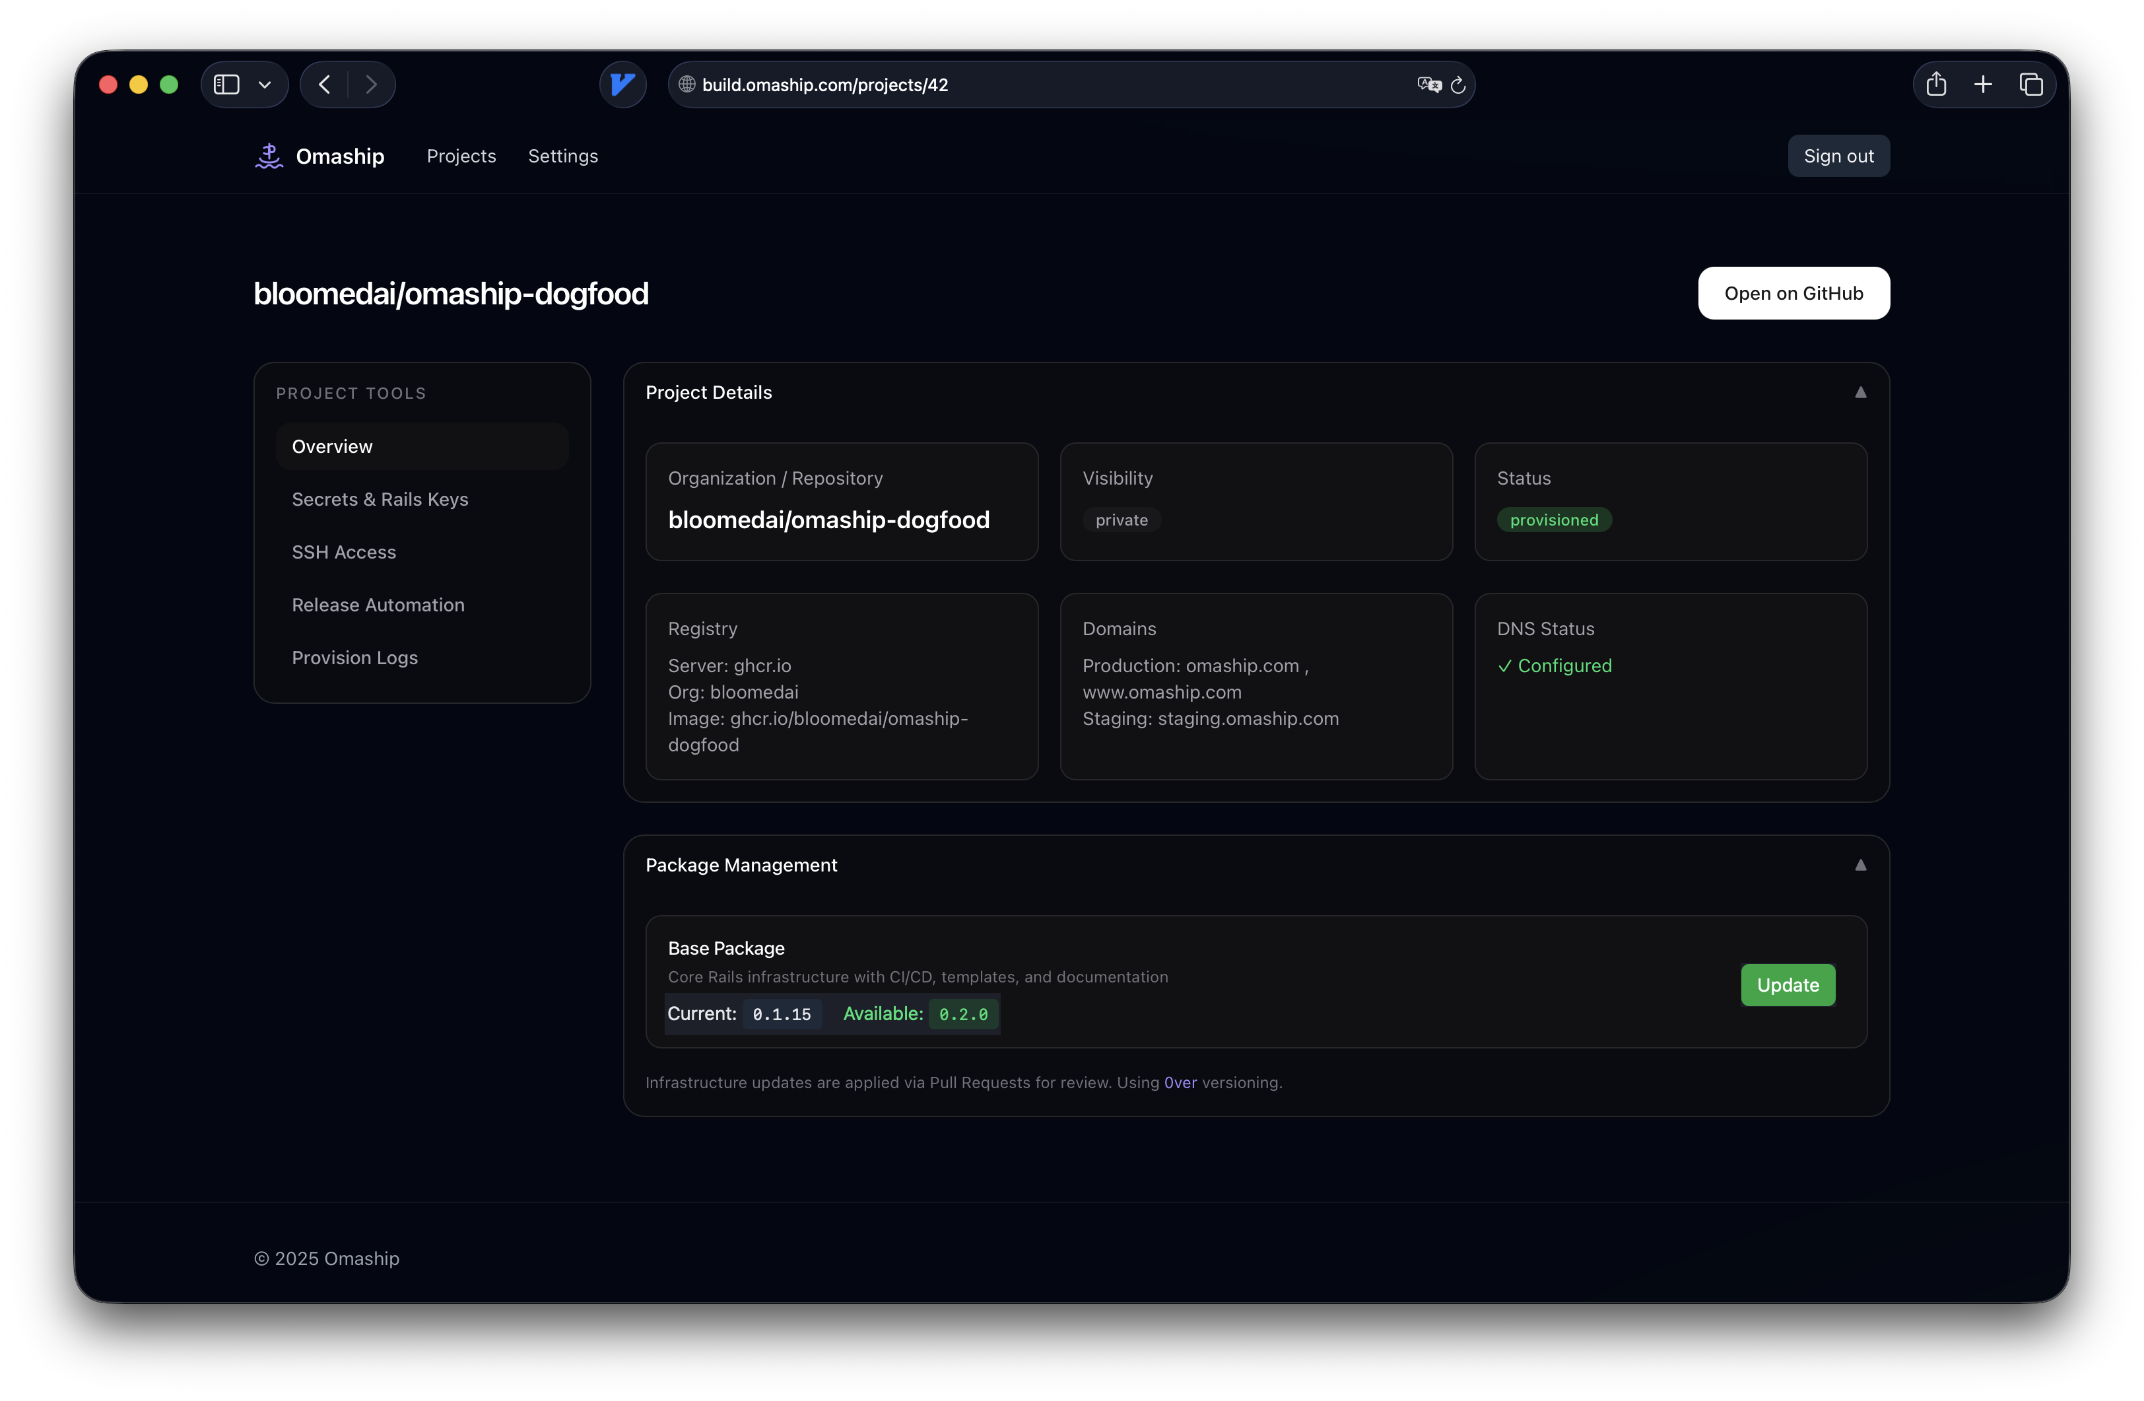Open the Settings navigation item
The height and width of the screenshot is (1401, 2144).
point(562,155)
